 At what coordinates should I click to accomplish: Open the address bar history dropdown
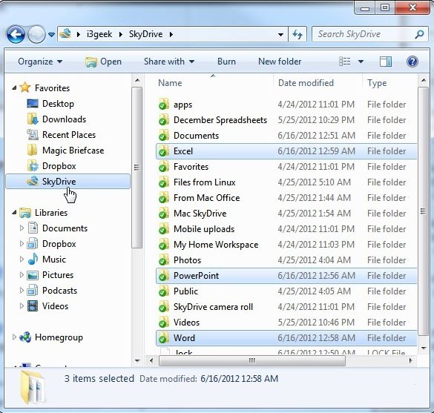(x=280, y=35)
